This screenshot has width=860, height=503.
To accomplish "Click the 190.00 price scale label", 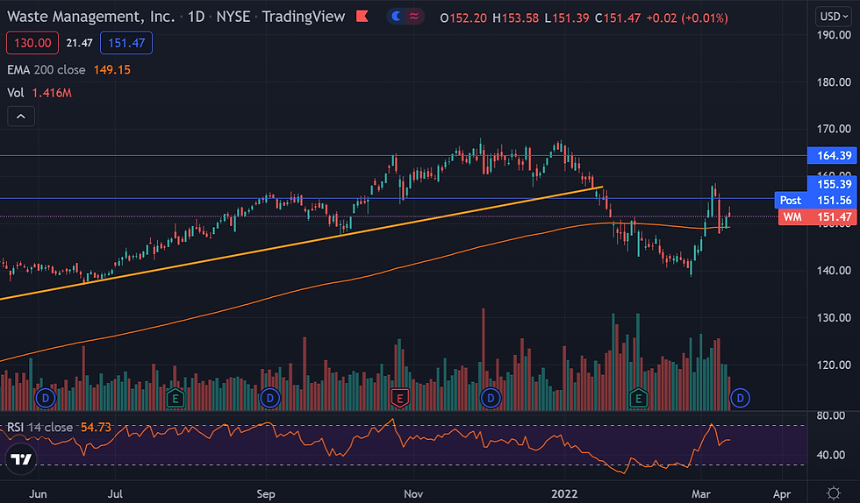I will pyautogui.click(x=834, y=35).
